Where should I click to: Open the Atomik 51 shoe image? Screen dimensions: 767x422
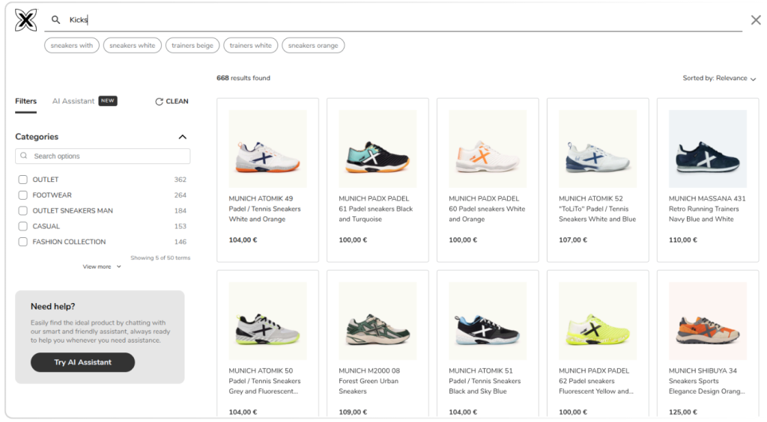(x=488, y=321)
